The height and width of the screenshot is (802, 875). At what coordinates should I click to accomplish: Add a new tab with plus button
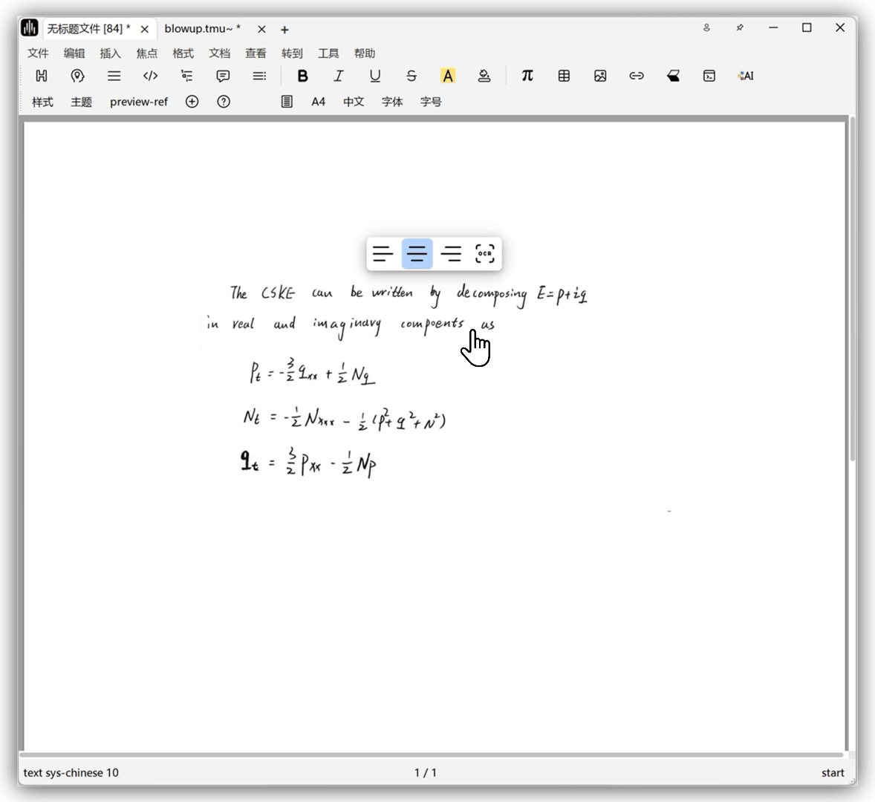click(x=284, y=30)
